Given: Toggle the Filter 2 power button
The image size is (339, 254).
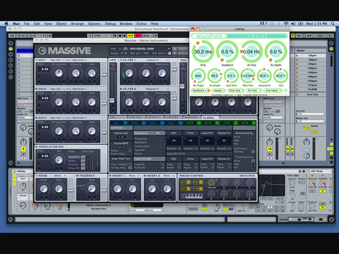Looking at the screenshot, I should pyautogui.click(x=121, y=89).
